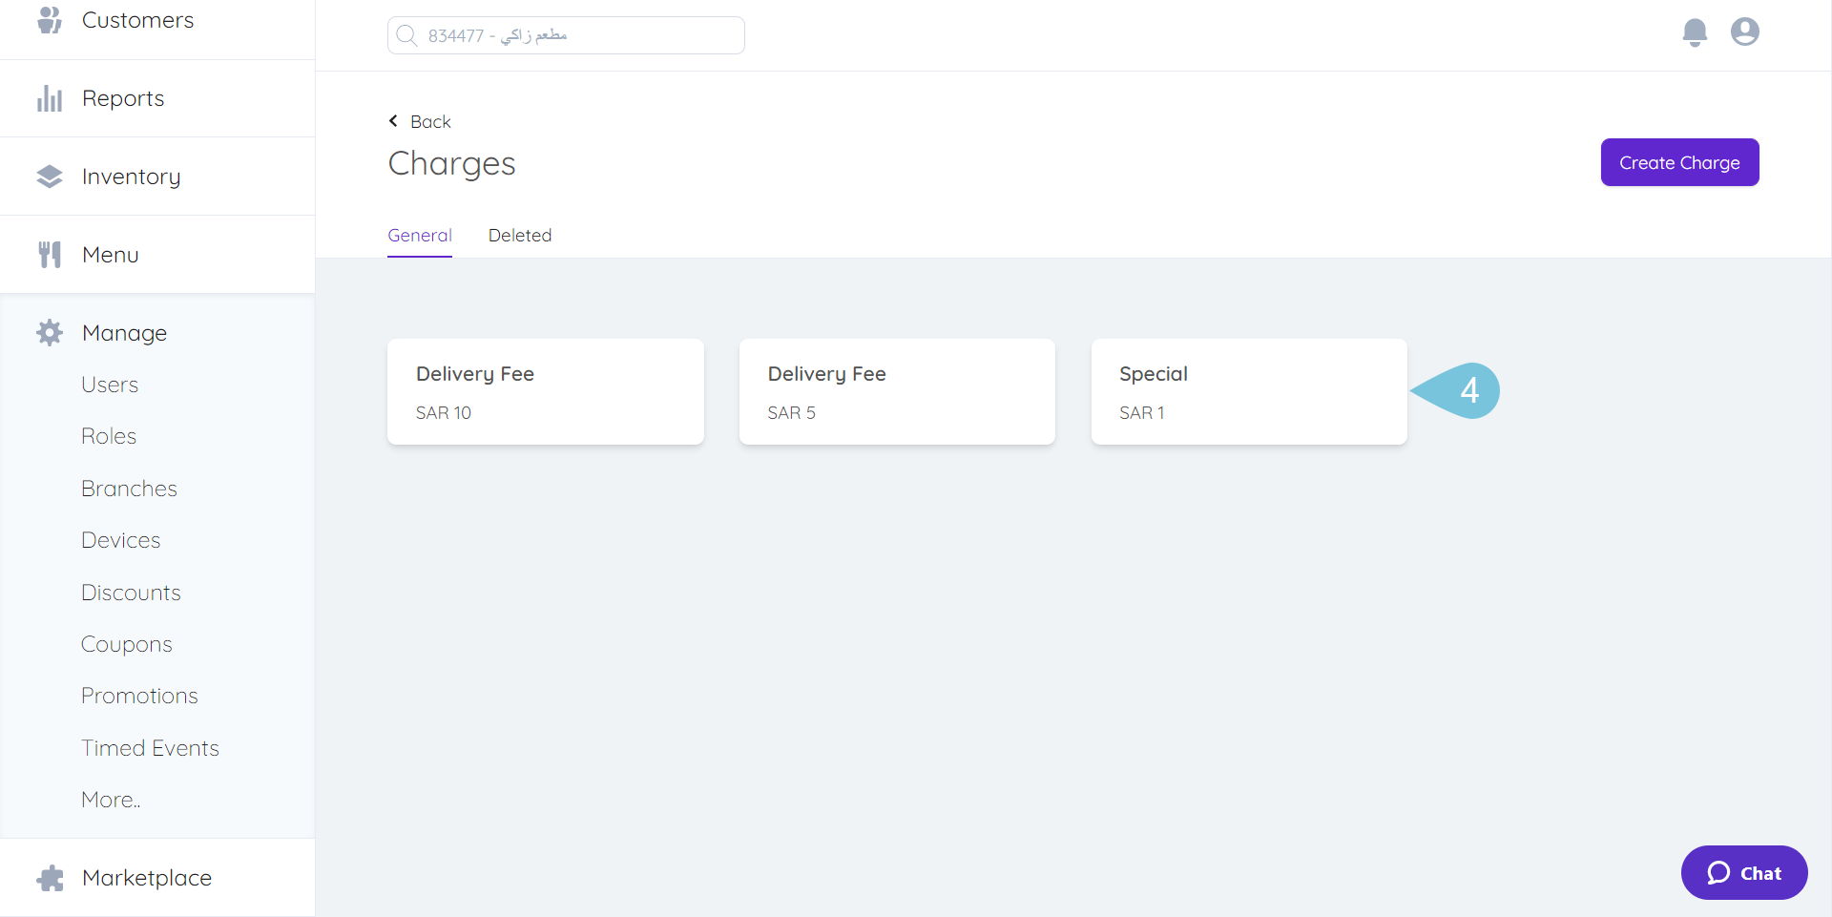Open the notifications bell icon
The width and height of the screenshot is (1832, 917).
[x=1695, y=32]
